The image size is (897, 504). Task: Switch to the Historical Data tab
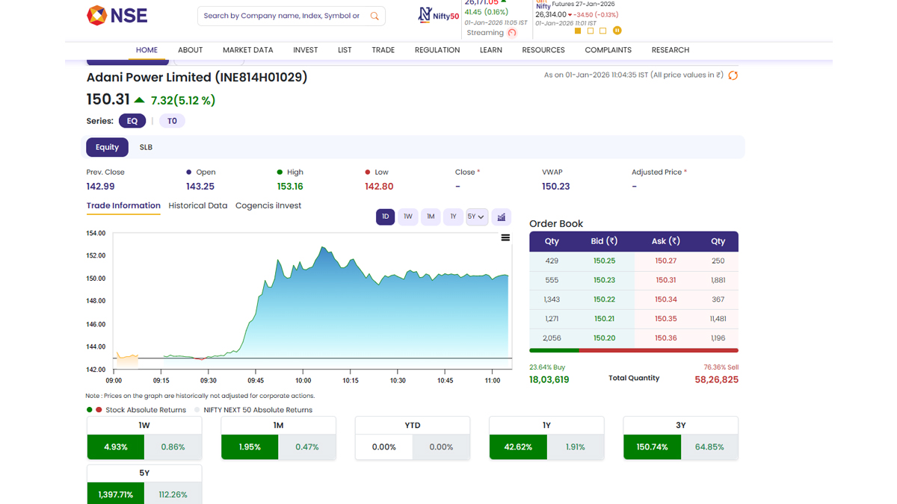(197, 205)
